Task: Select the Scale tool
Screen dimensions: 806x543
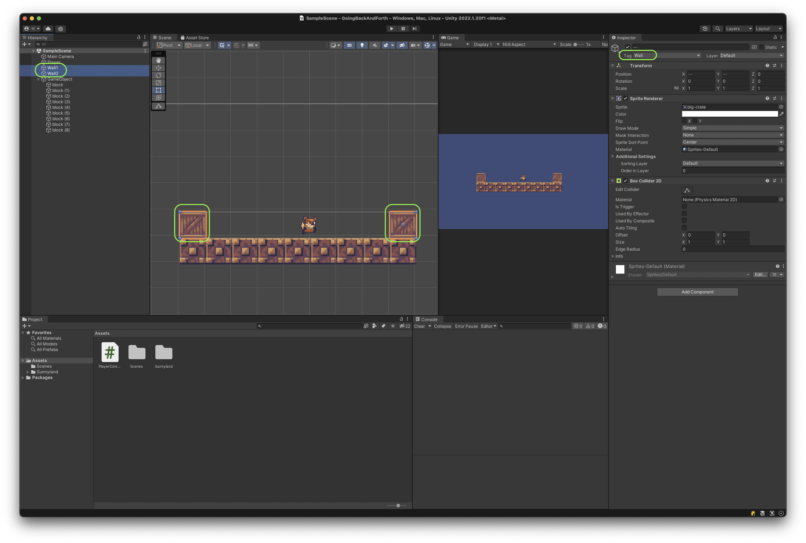Action: 158,82
